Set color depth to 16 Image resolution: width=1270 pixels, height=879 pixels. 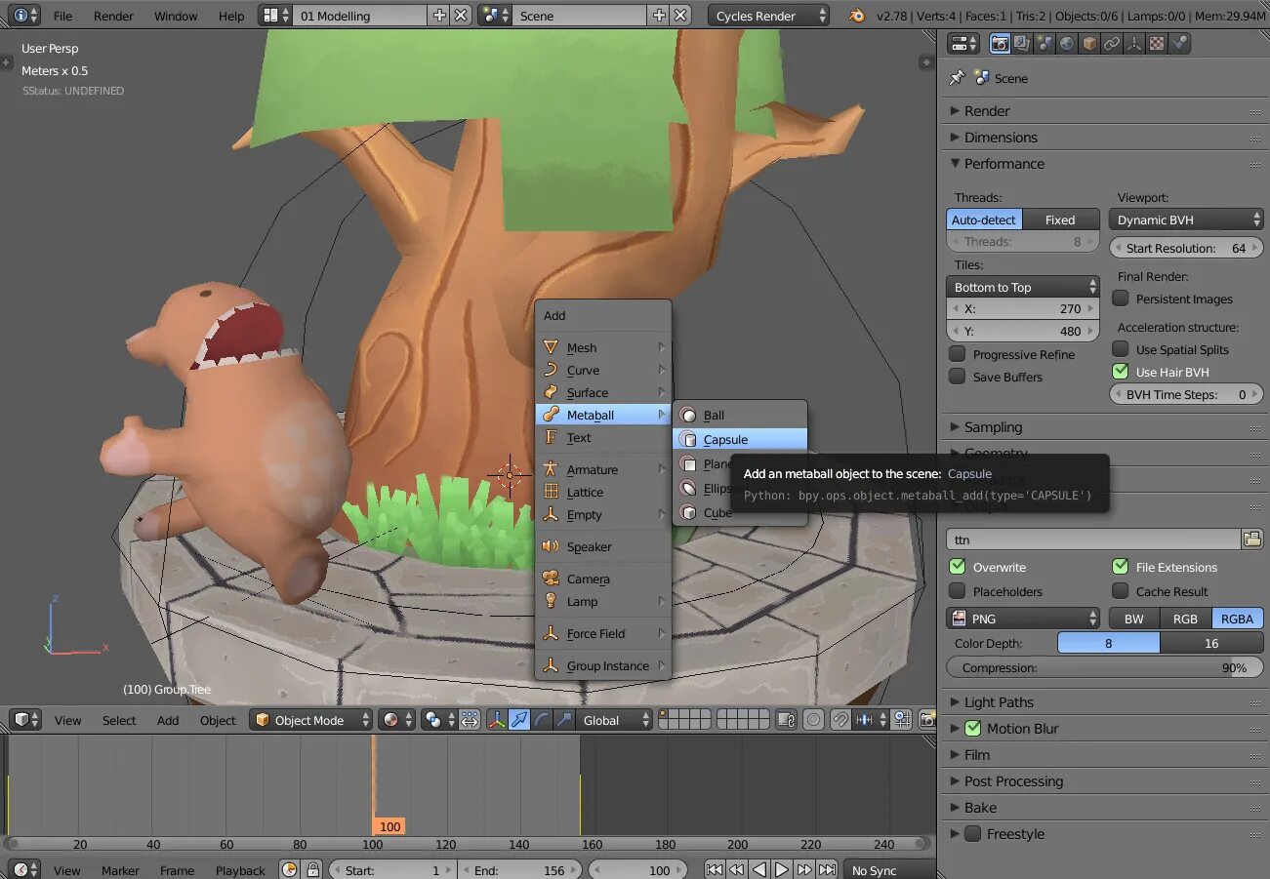(x=1211, y=643)
